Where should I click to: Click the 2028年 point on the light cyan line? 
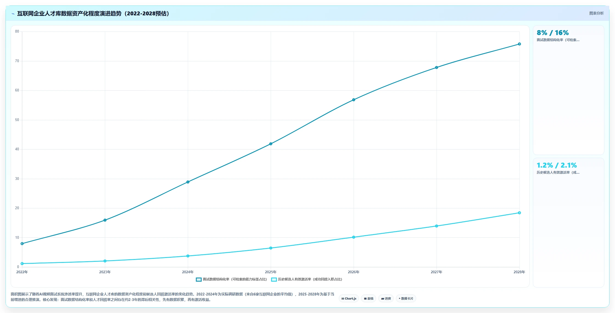[519, 213]
